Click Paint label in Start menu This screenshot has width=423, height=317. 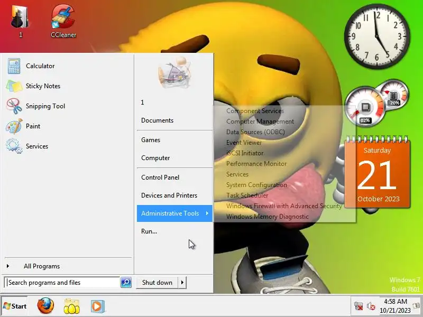[x=33, y=126]
